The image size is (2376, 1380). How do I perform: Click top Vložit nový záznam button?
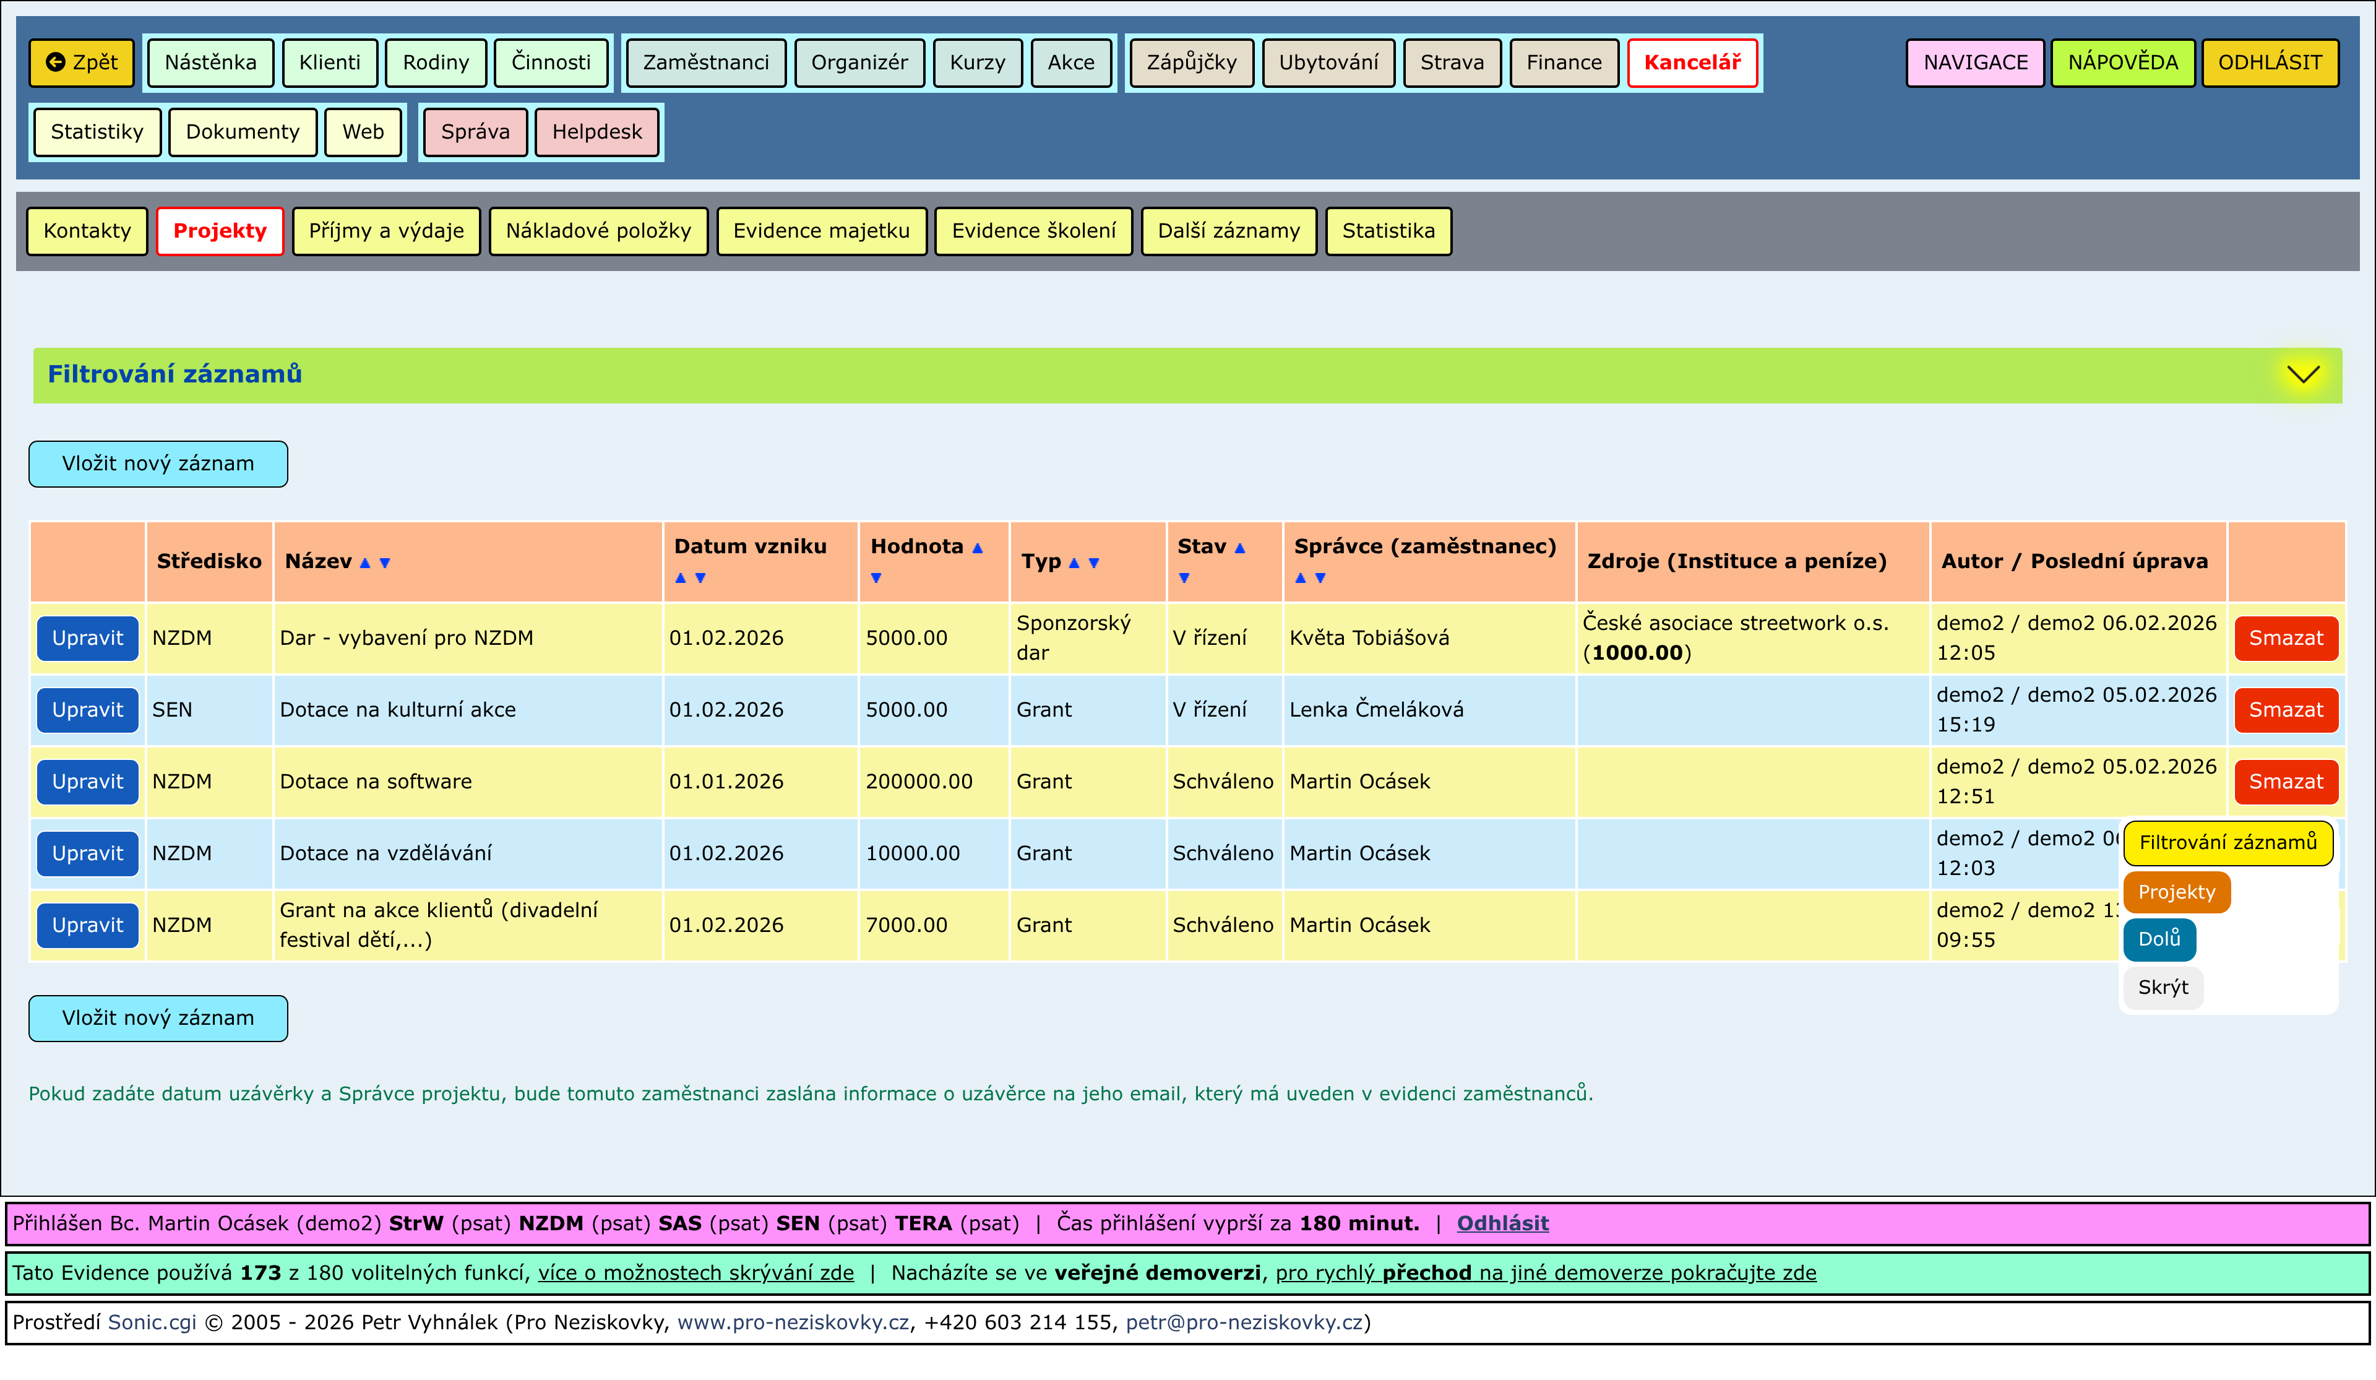[158, 464]
